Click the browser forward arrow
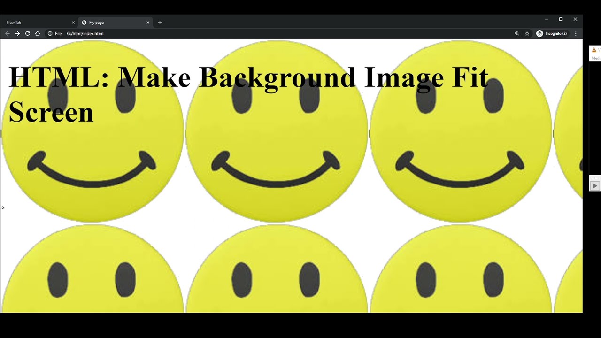The width and height of the screenshot is (601, 338). click(x=17, y=34)
